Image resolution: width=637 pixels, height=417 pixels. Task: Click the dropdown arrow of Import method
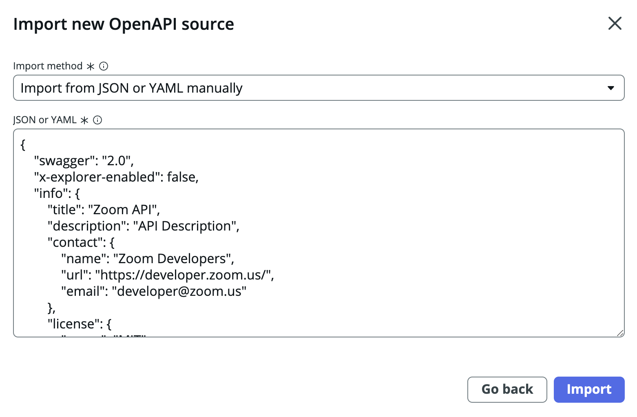610,88
